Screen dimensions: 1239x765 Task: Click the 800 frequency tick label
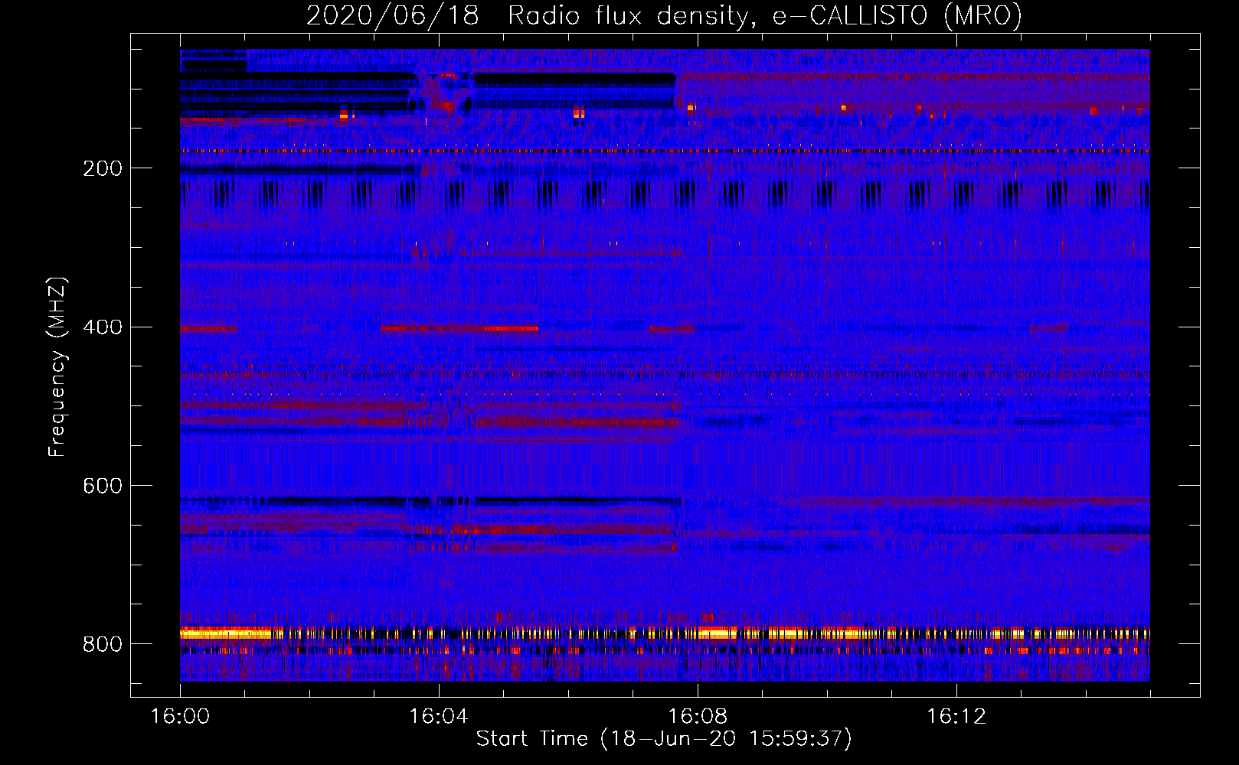coord(103,645)
